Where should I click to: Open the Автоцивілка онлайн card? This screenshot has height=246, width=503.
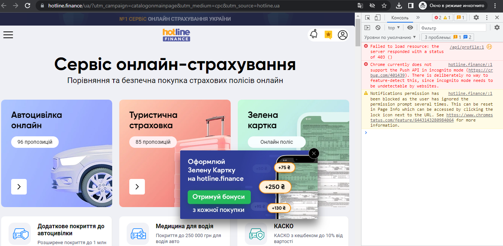[56, 153]
